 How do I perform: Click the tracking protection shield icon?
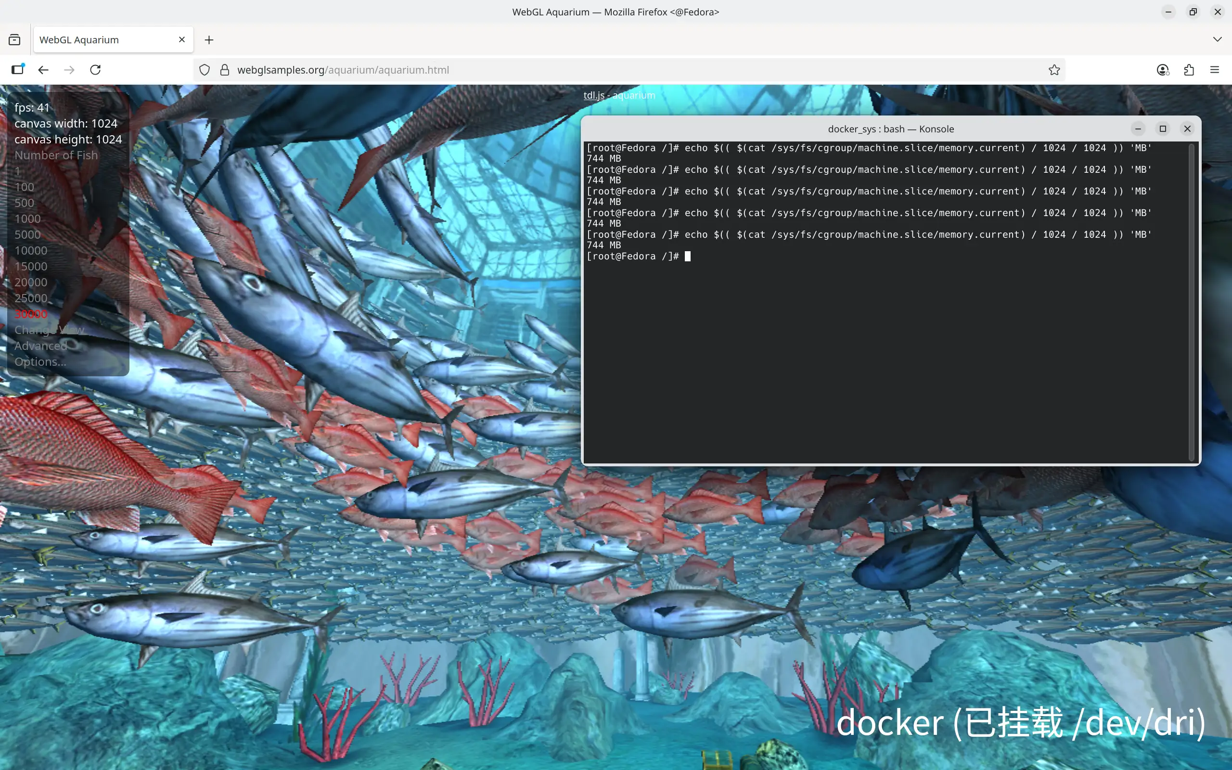pyautogui.click(x=204, y=70)
